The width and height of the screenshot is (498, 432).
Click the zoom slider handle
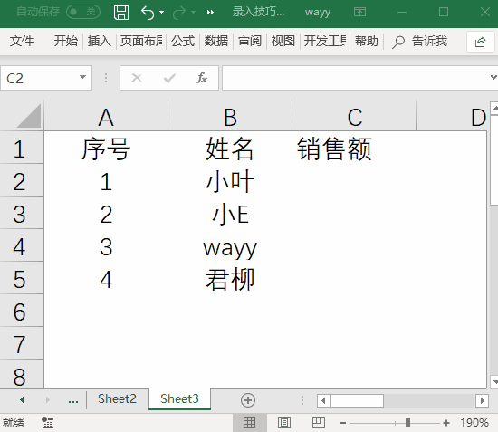pos(407,422)
